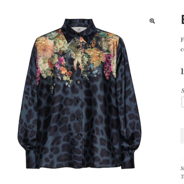Click the pink hanging flowers on right chest
184x184 pixels.
click(108, 66)
